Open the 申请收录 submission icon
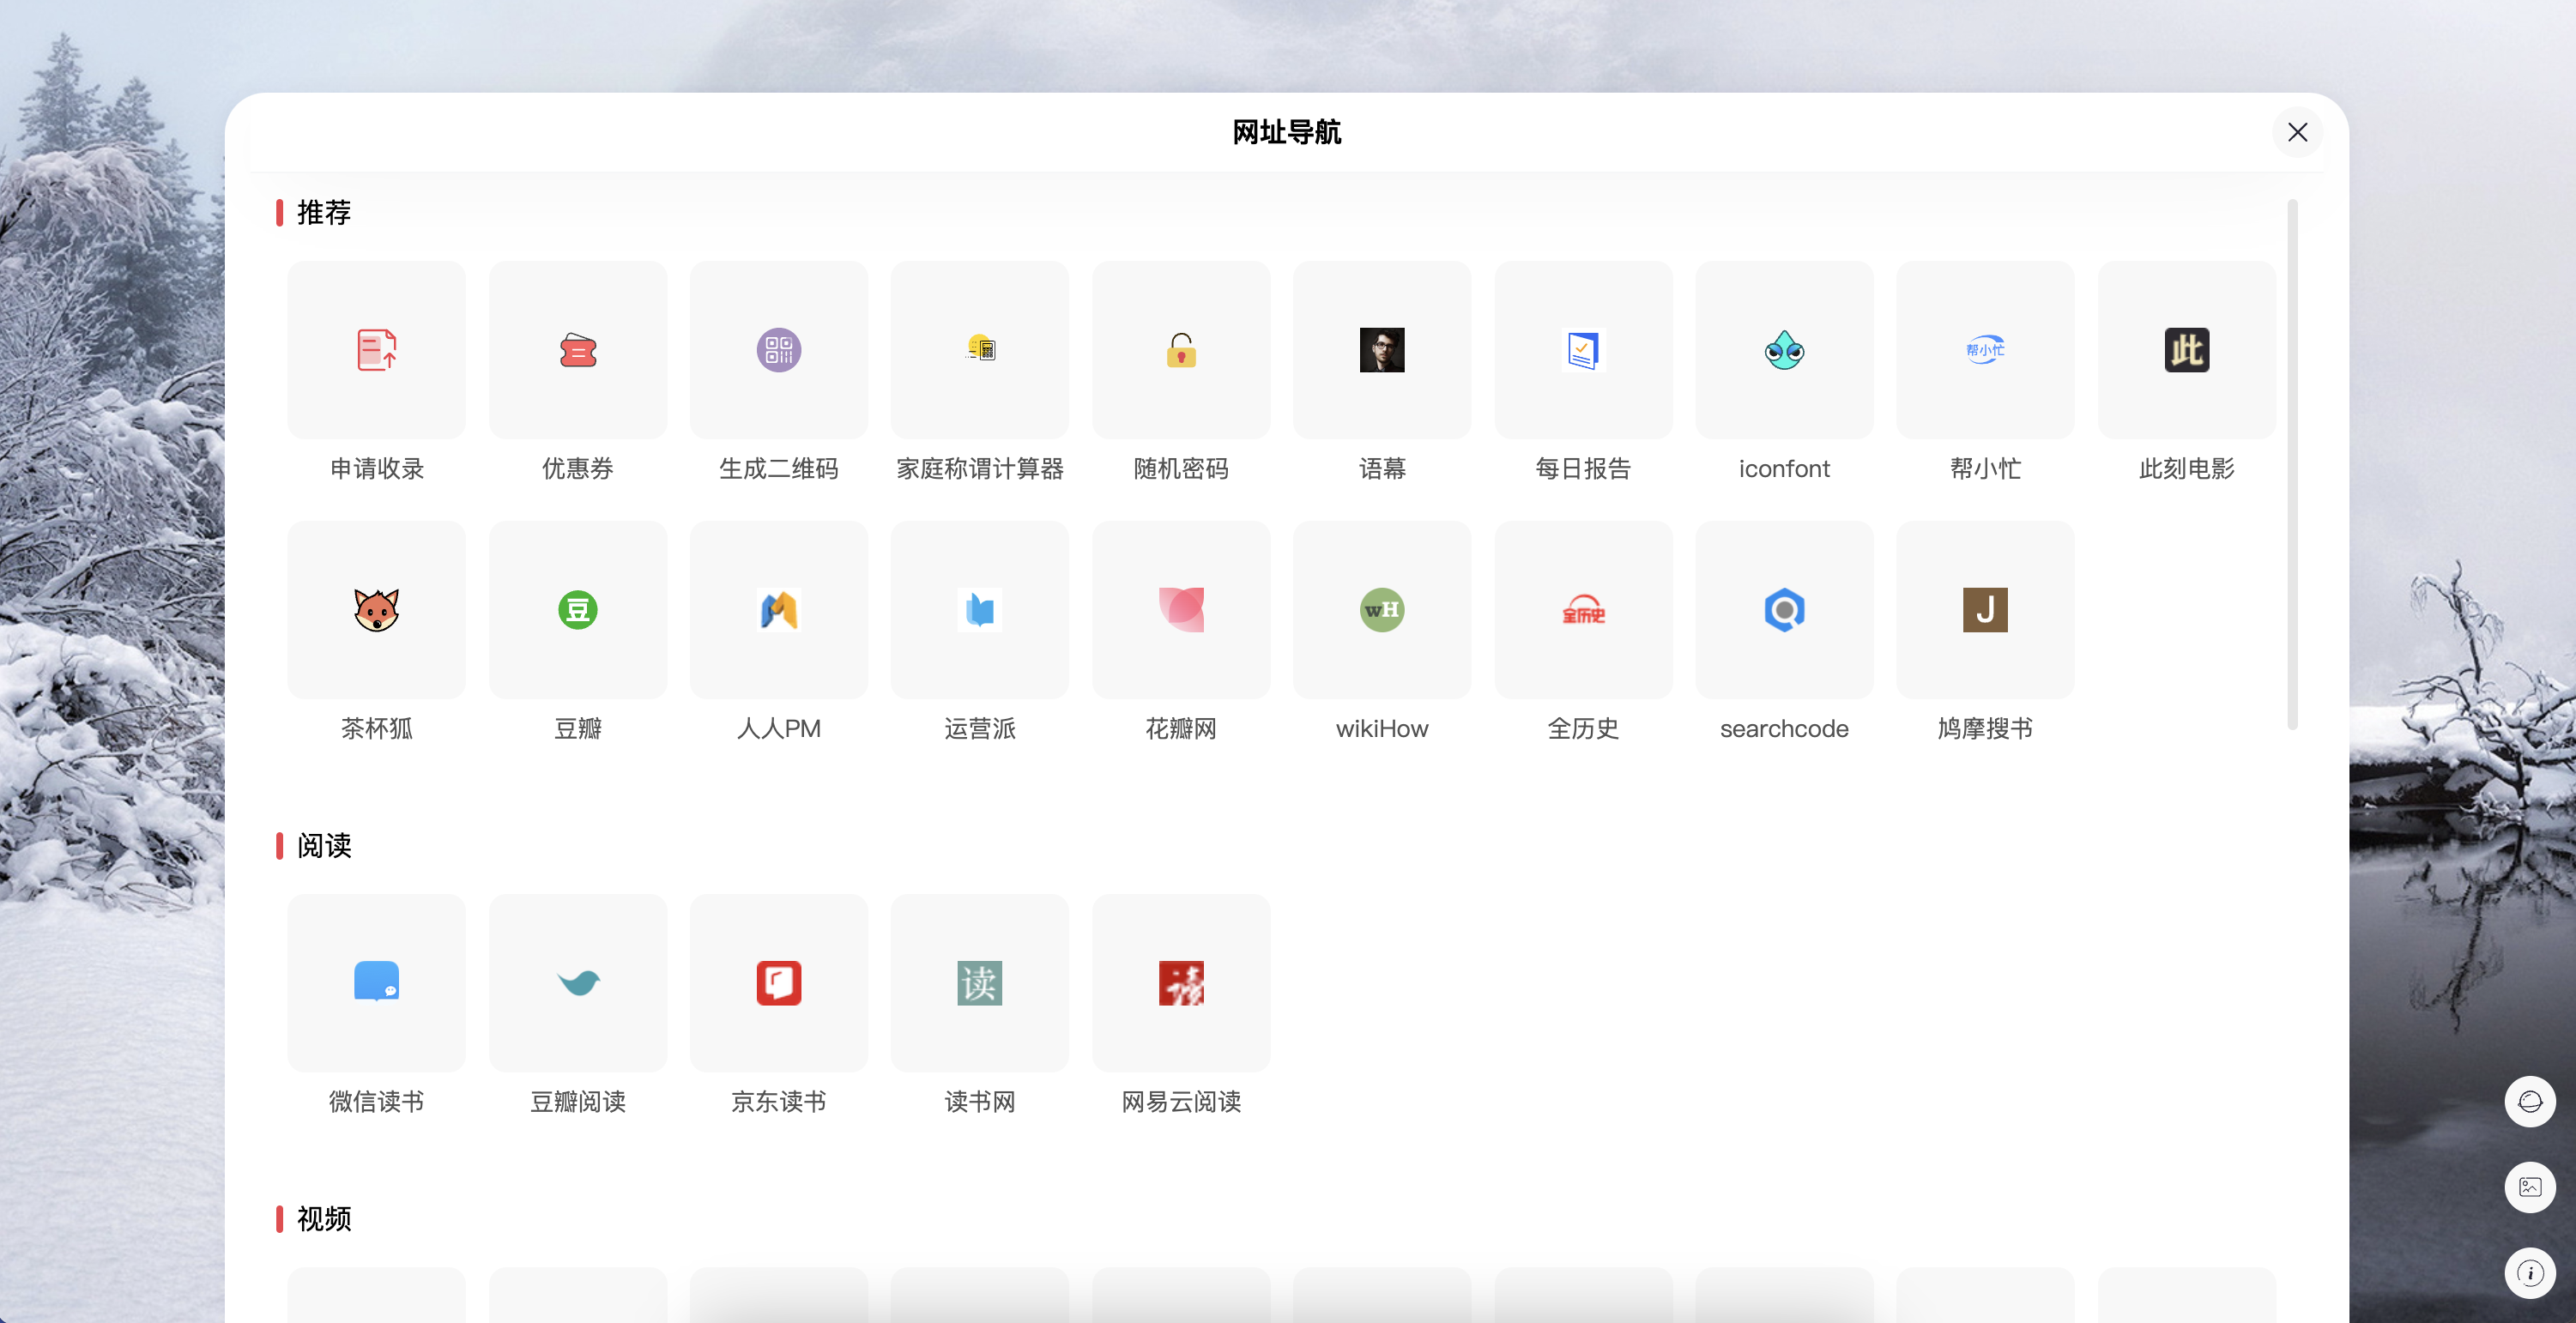Image resolution: width=2576 pixels, height=1323 pixels. coord(376,350)
